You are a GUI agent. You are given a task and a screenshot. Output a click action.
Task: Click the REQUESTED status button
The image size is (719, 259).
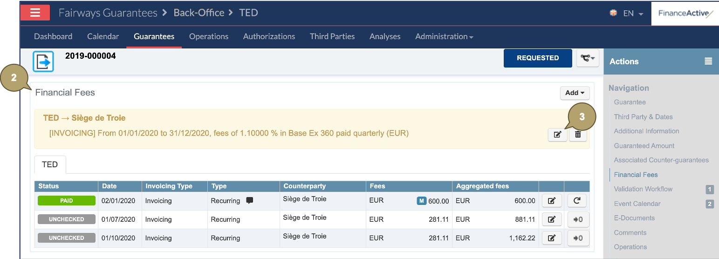(x=538, y=58)
